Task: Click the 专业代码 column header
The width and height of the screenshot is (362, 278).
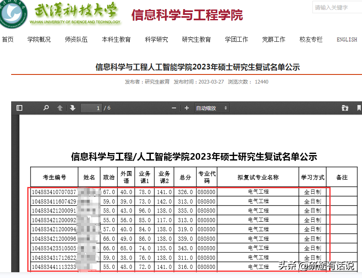Action: (207, 177)
